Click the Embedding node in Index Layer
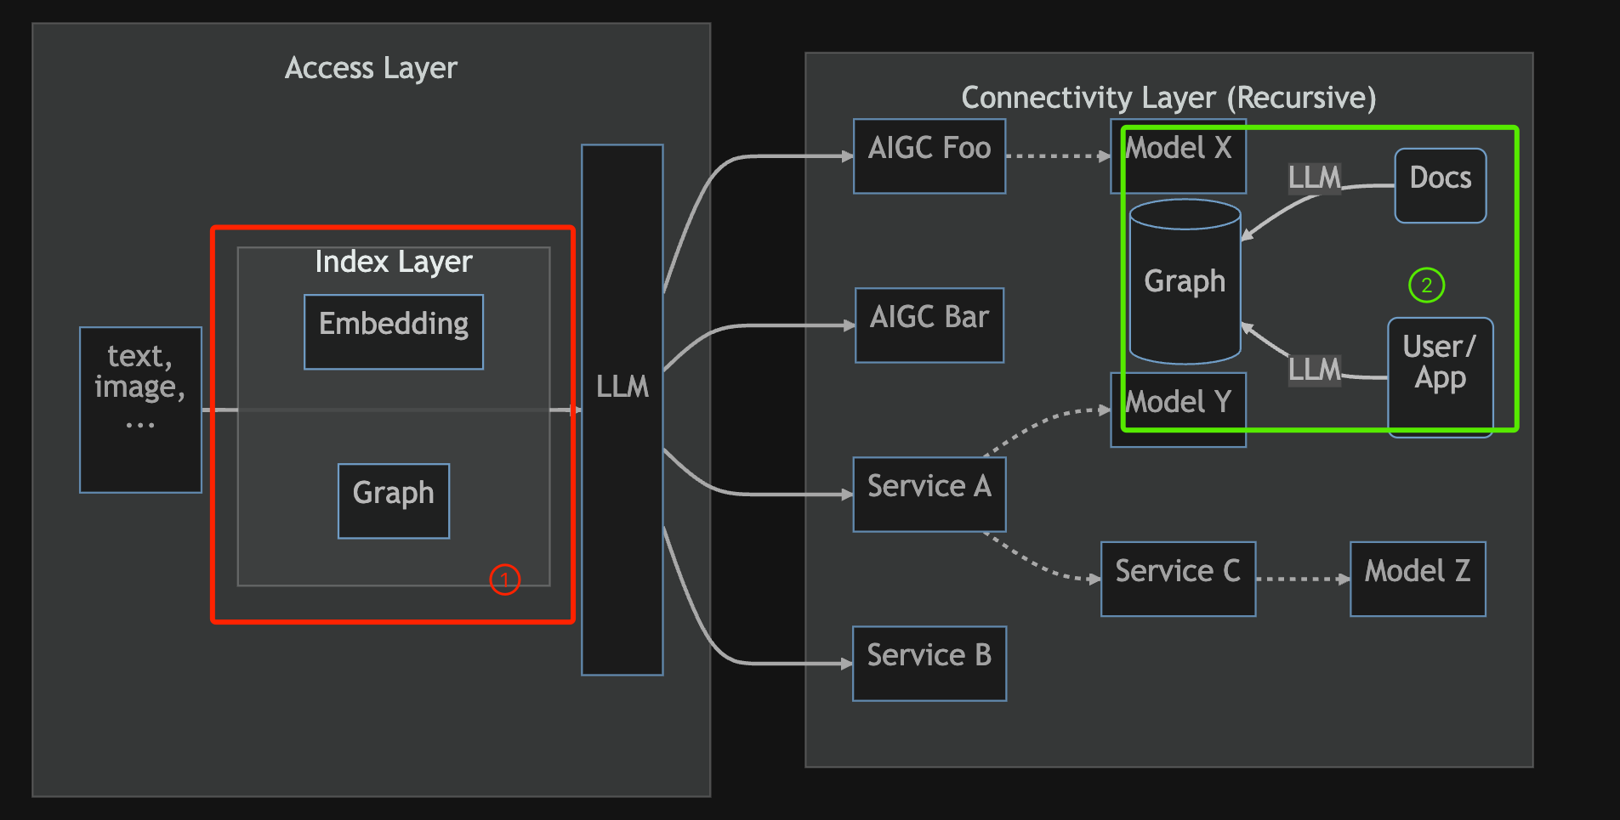This screenshot has width=1620, height=820. point(394,331)
